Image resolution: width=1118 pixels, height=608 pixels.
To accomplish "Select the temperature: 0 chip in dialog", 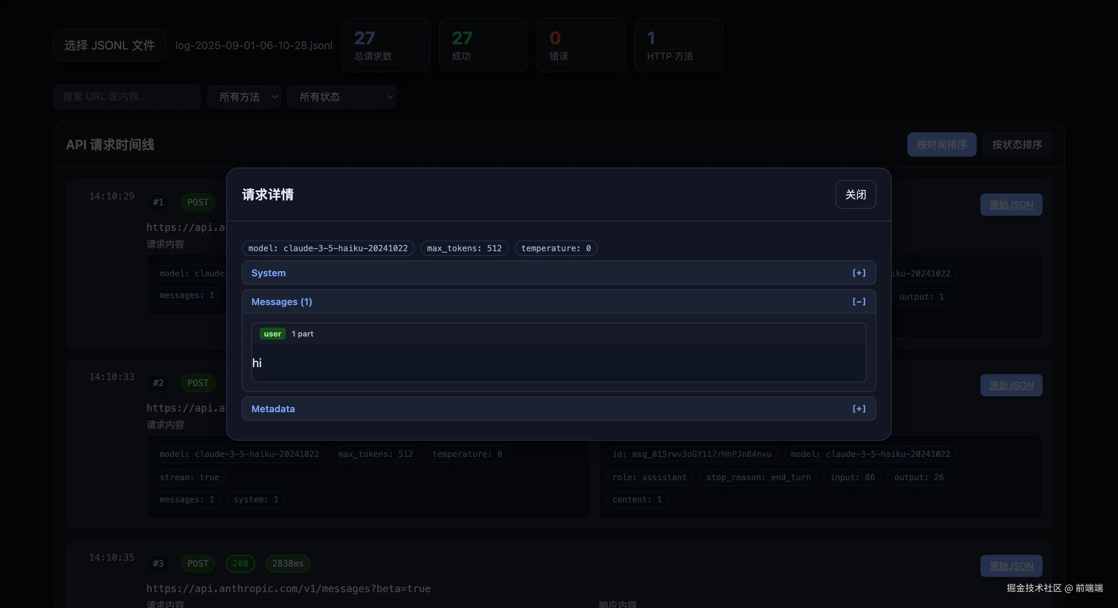I will click(x=556, y=248).
